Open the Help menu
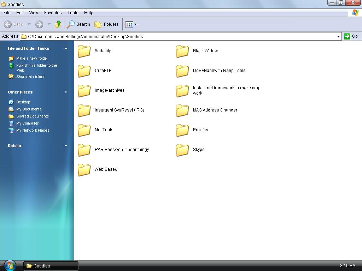The image size is (362, 271). [x=88, y=13]
